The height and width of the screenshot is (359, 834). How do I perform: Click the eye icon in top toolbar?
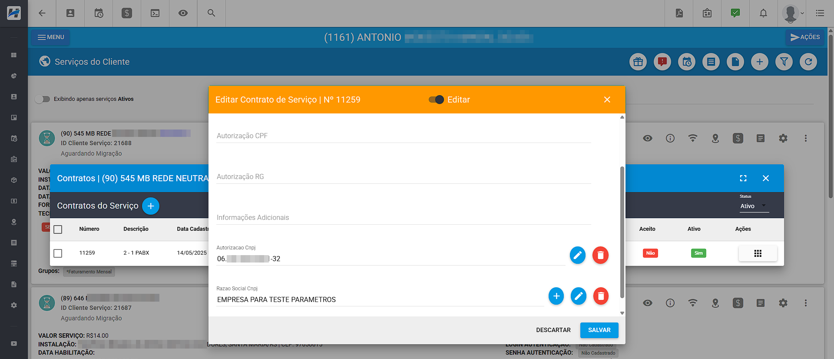183,13
